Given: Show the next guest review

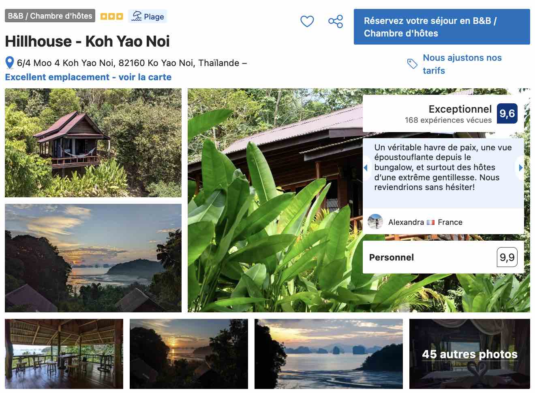Looking at the screenshot, I should pos(520,167).
